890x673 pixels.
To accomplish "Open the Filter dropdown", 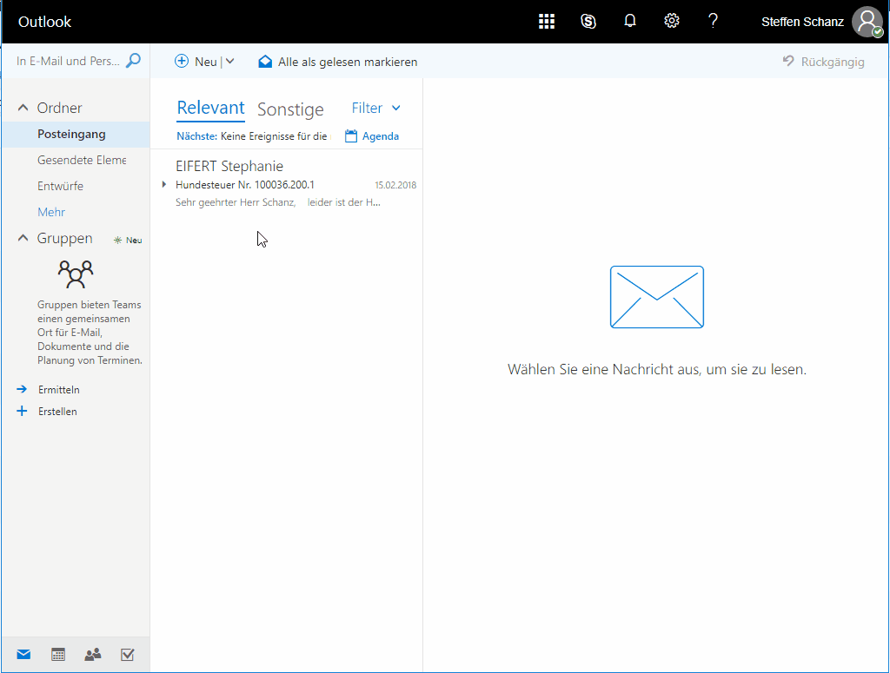I will (375, 108).
